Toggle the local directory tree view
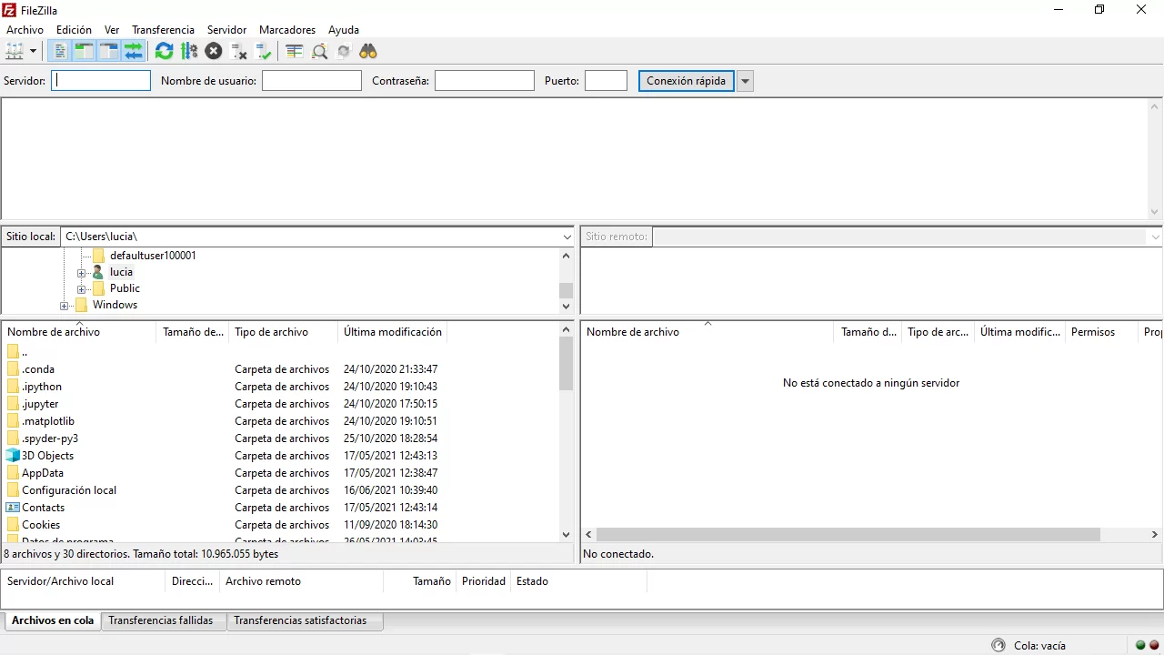Viewport: 1164px width, 655px height. [x=84, y=51]
